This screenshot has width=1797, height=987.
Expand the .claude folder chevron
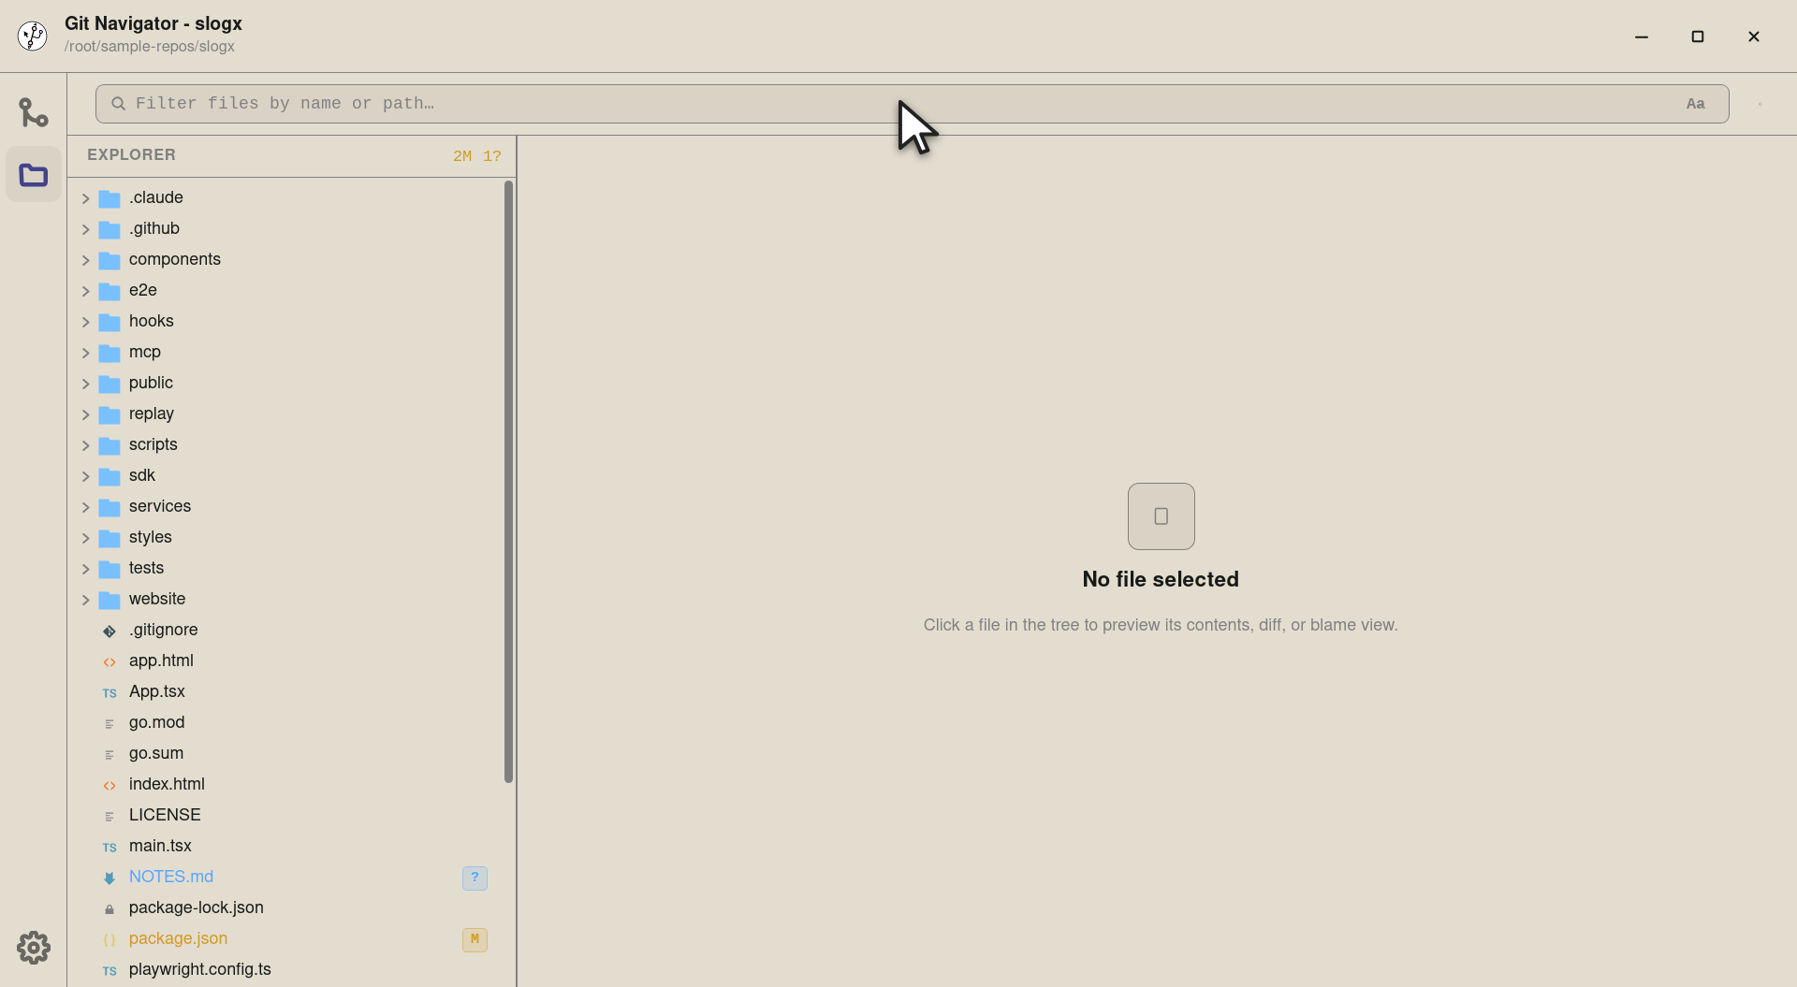(x=86, y=198)
